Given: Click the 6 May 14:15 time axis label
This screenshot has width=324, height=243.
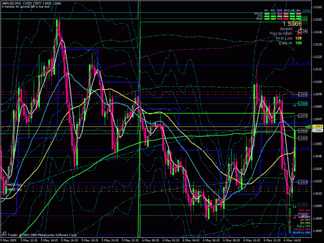Looking at the screenshot, I should click(292, 240).
